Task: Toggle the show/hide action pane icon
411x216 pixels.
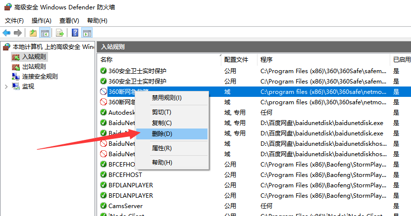Action: pyautogui.click(x=87, y=33)
